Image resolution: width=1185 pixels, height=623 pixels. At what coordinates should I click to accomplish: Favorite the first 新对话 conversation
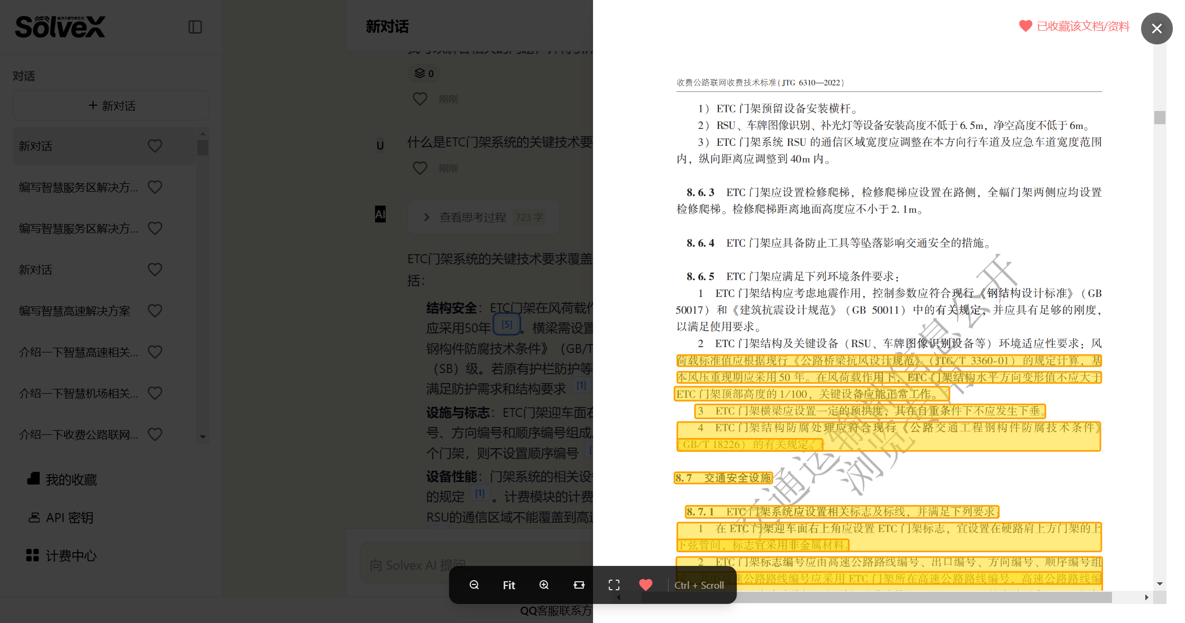155,146
